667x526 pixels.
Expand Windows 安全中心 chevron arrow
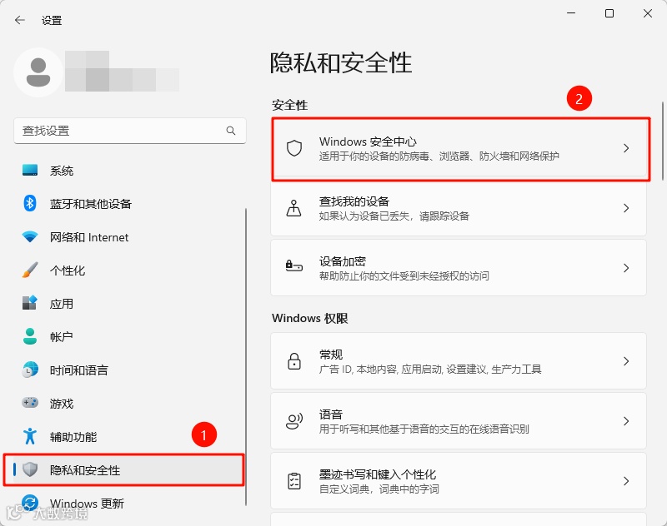[x=626, y=148]
